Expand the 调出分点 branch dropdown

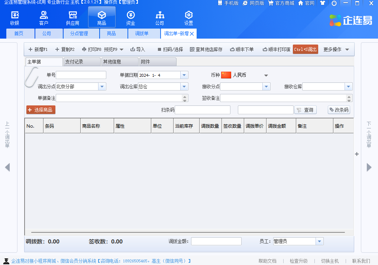pyautogui.click(x=102, y=86)
